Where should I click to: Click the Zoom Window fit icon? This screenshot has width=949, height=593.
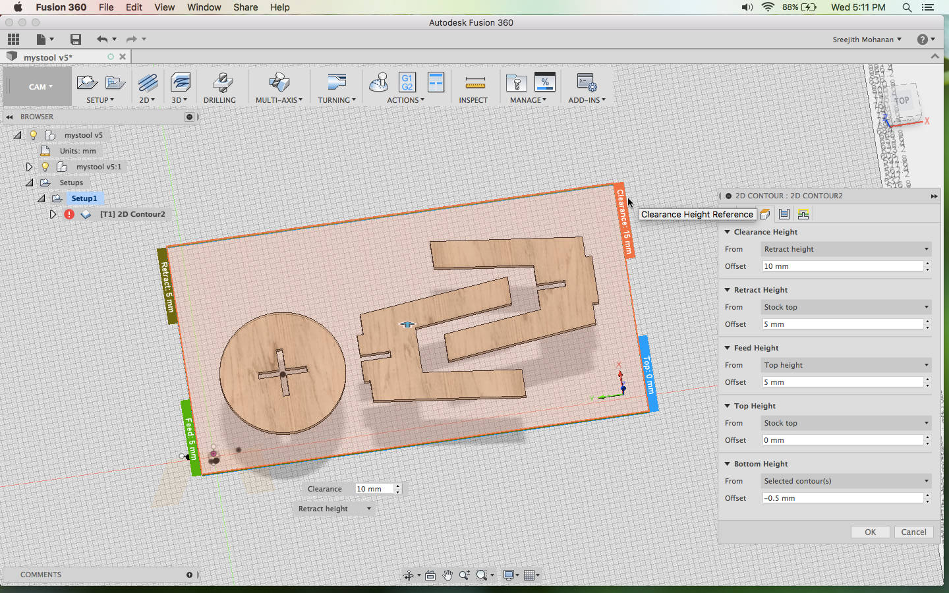click(482, 575)
